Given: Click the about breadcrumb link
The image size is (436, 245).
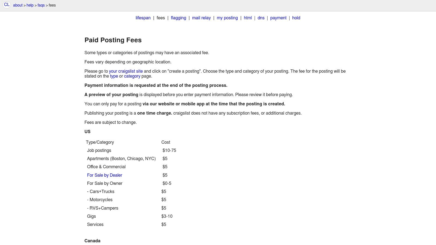Looking at the screenshot, I should (x=17, y=5).
